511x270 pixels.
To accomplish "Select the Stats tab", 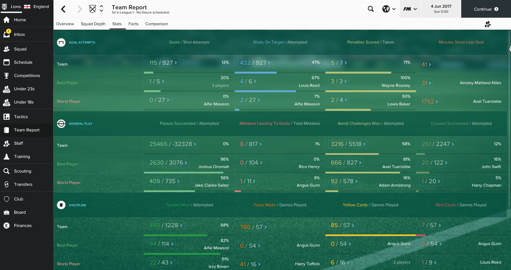I will (x=117, y=24).
